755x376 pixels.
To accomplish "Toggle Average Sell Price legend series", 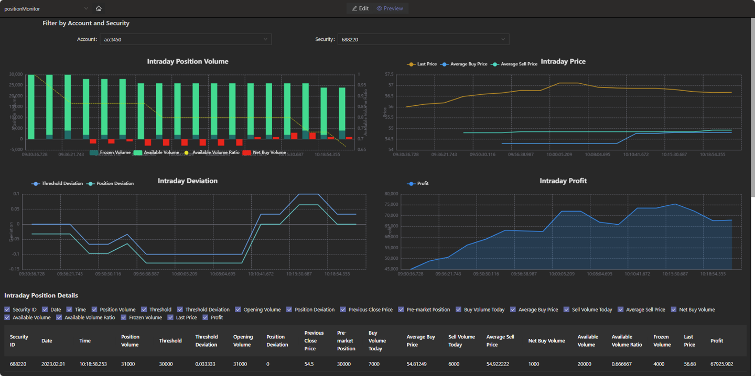I will [494, 64].
